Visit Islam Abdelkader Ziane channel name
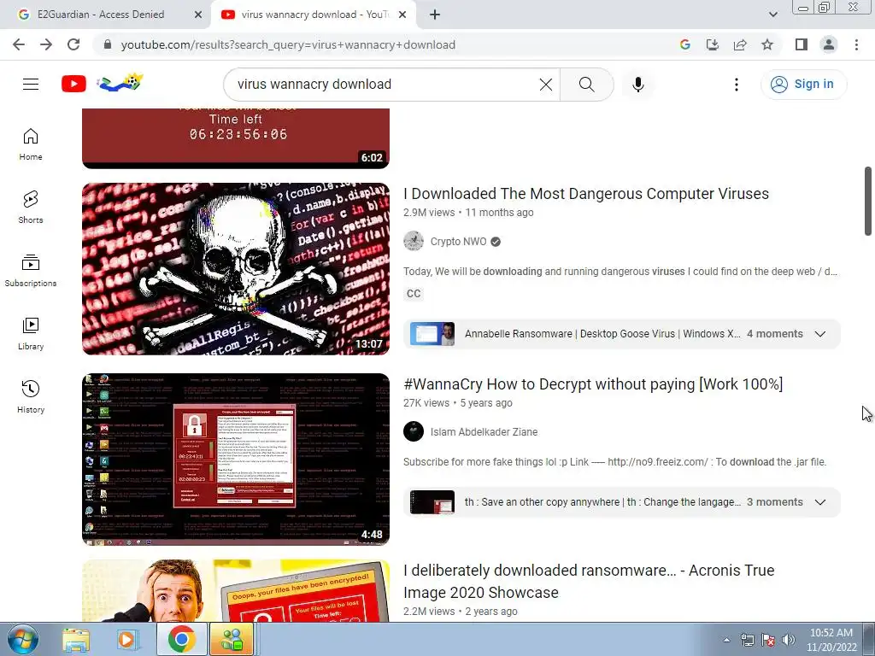This screenshot has height=656, width=875. click(484, 431)
